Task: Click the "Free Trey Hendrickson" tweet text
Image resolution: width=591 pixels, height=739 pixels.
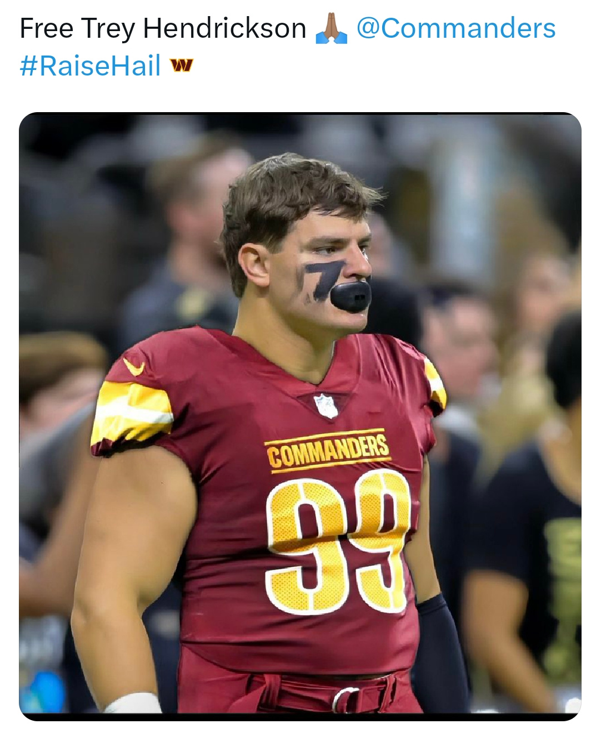Action: [x=163, y=28]
